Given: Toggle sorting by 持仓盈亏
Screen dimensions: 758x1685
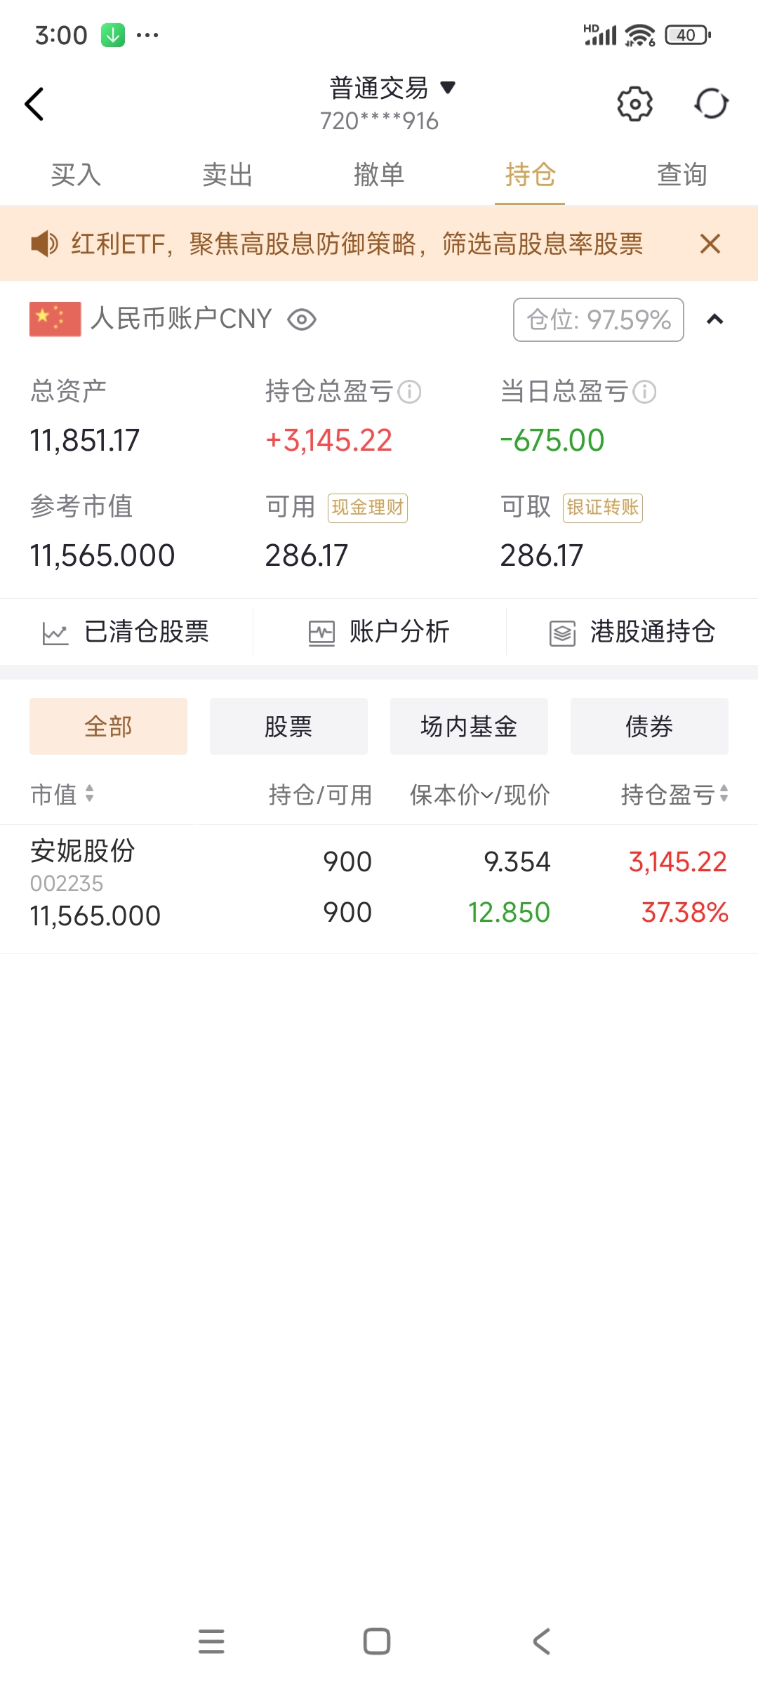Looking at the screenshot, I should click(x=674, y=795).
